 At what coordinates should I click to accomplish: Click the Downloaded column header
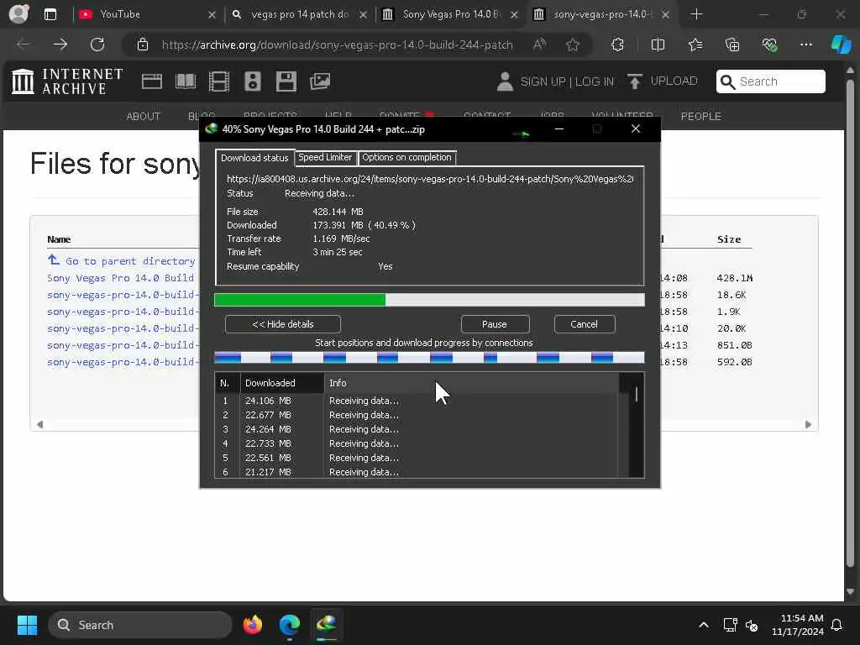pos(282,383)
